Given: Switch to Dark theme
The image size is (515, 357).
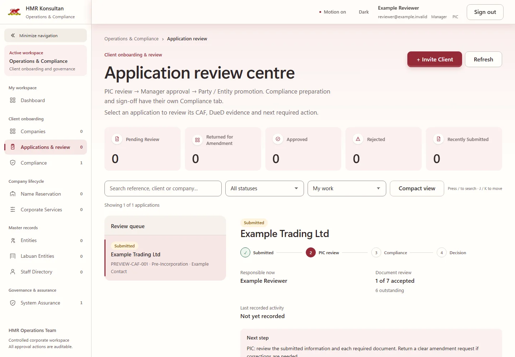Looking at the screenshot, I should tap(364, 12).
